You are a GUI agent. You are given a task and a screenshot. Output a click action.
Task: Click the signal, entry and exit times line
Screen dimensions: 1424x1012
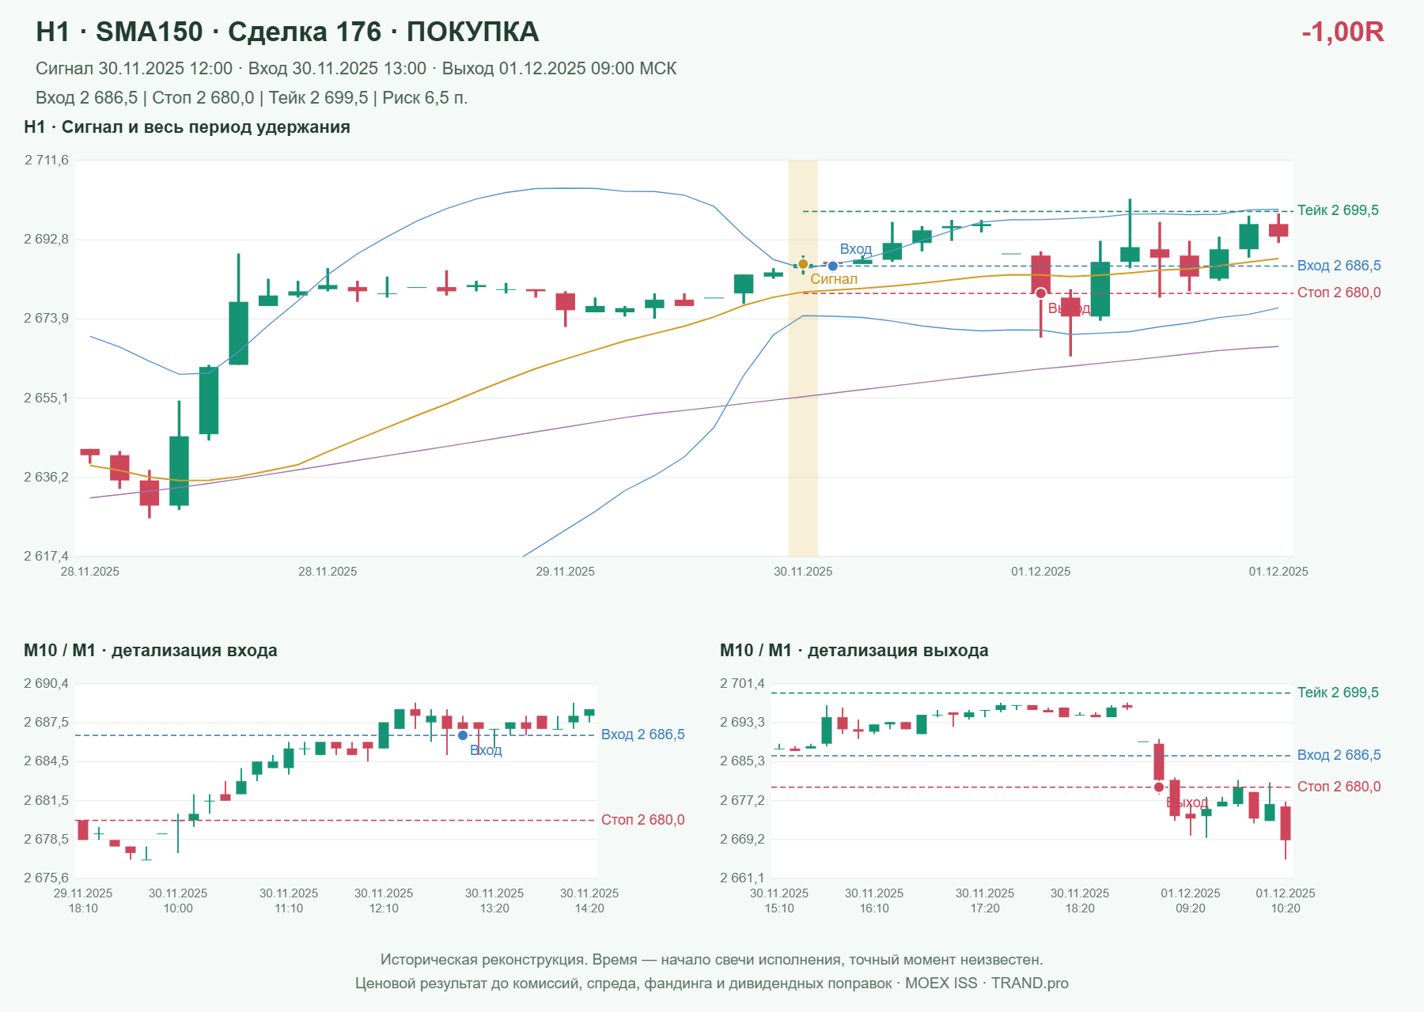pos(356,69)
